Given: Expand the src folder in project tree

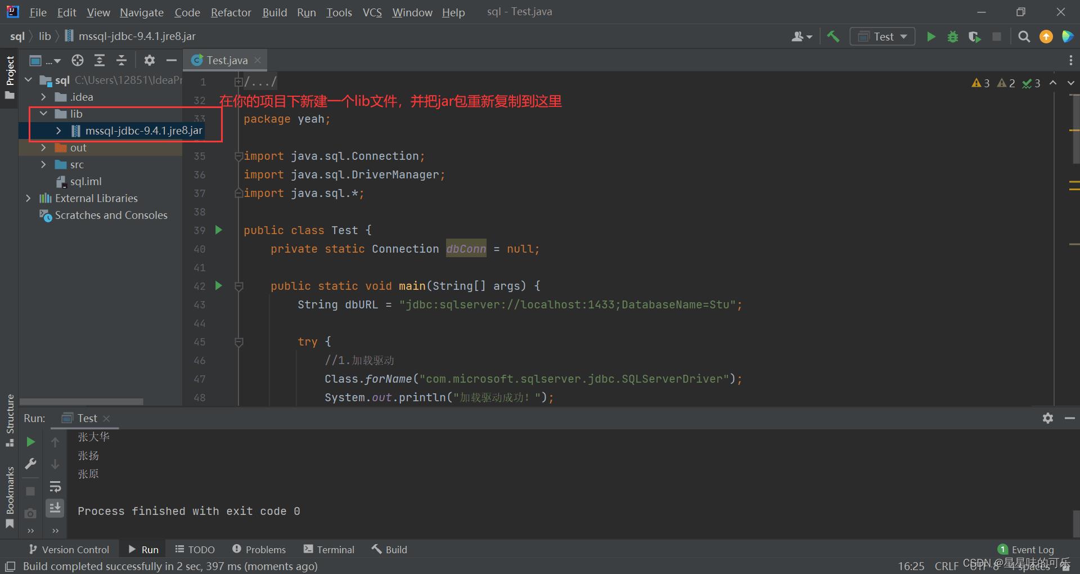Looking at the screenshot, I should tap(43, 164).
